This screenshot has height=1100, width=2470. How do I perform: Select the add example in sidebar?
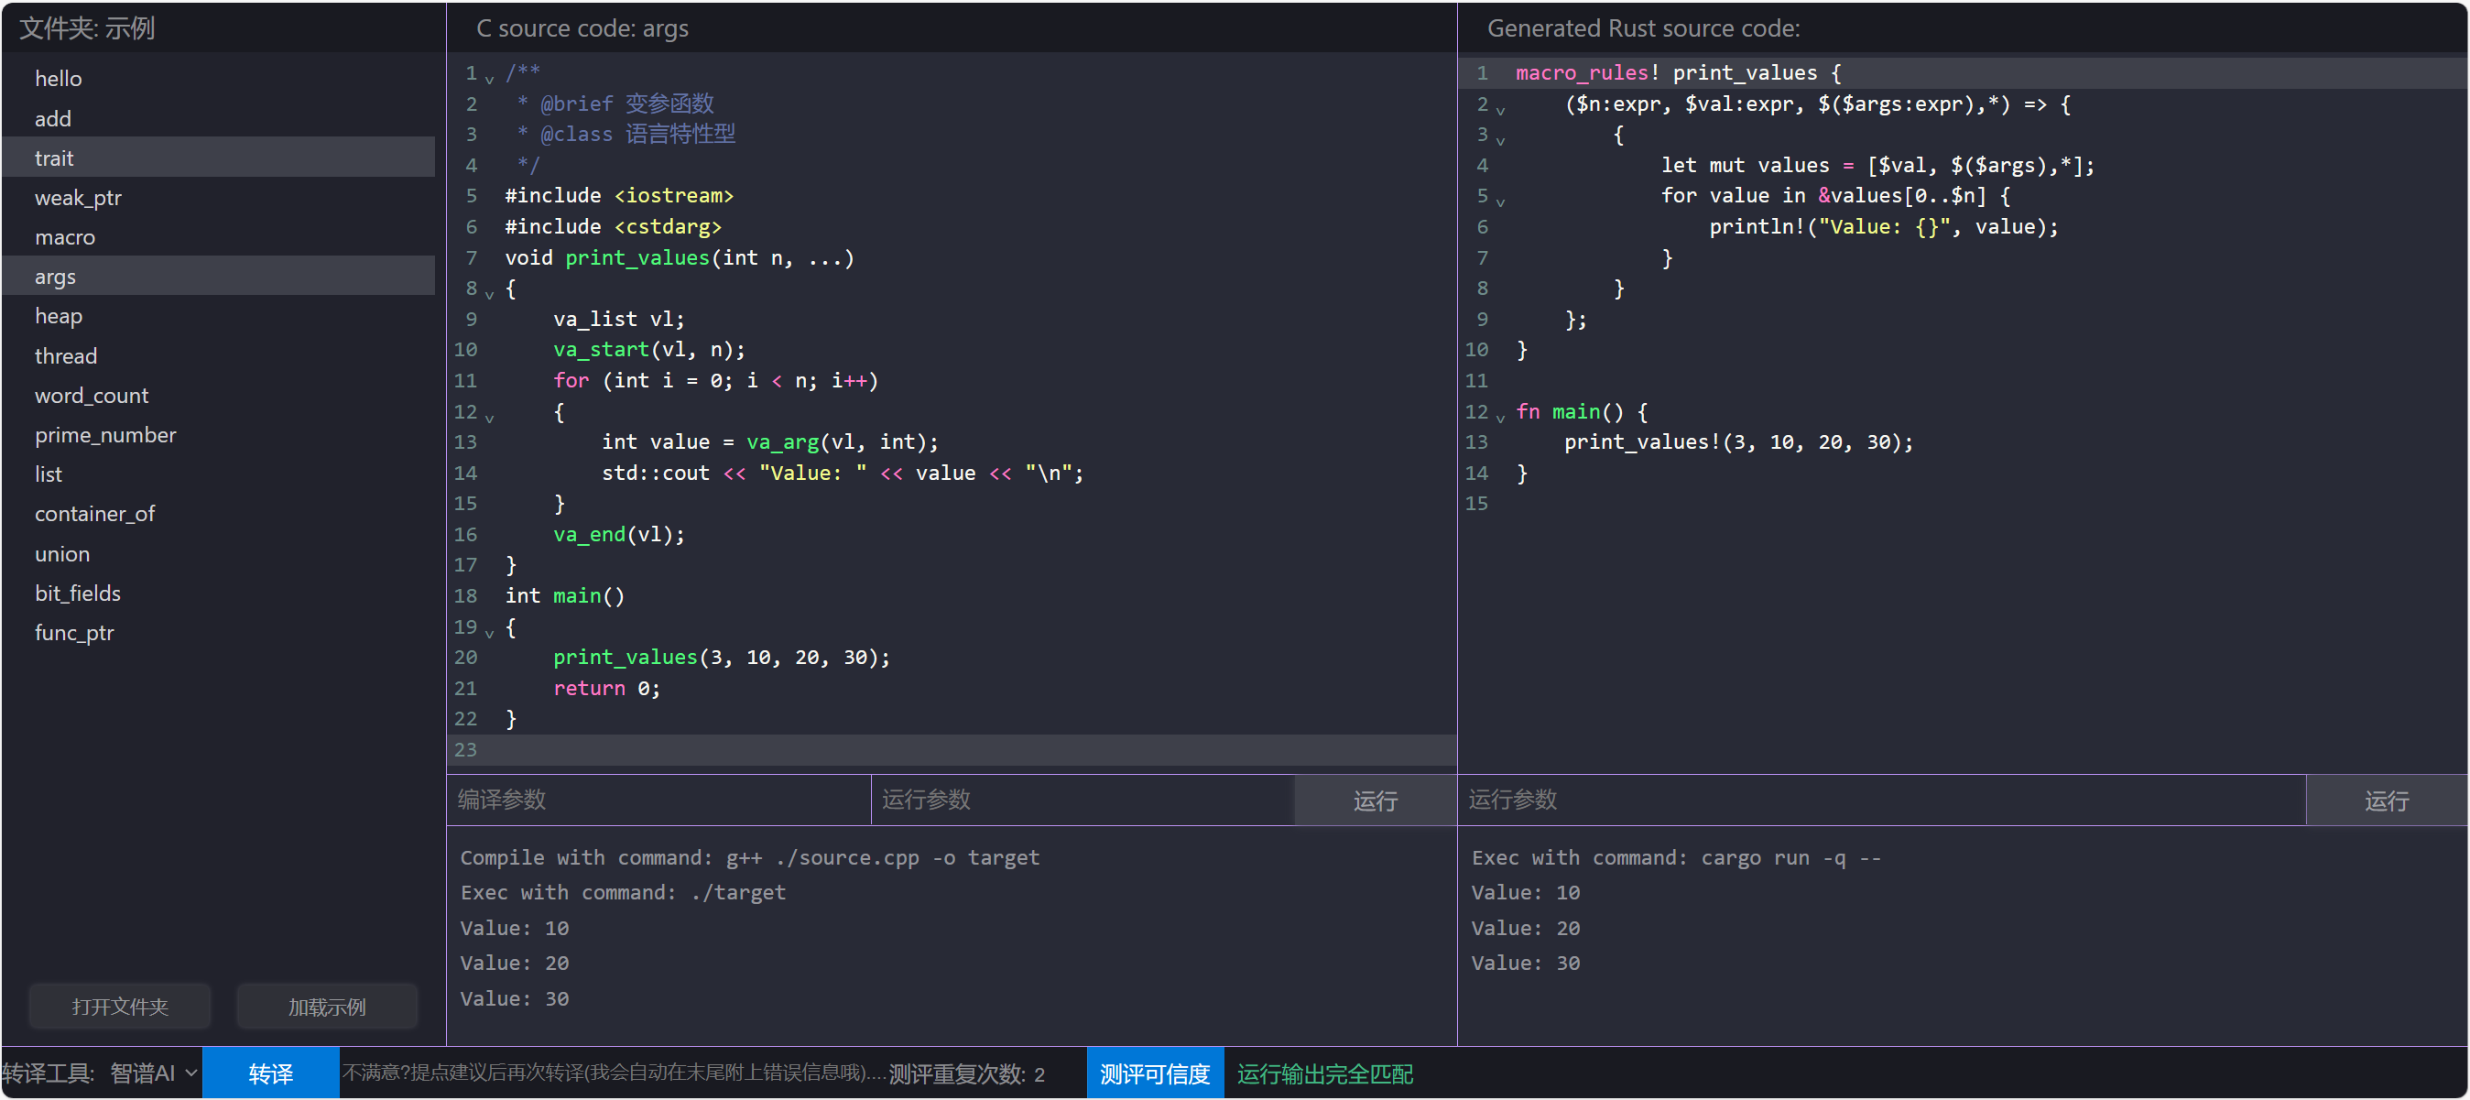[219, 118]
